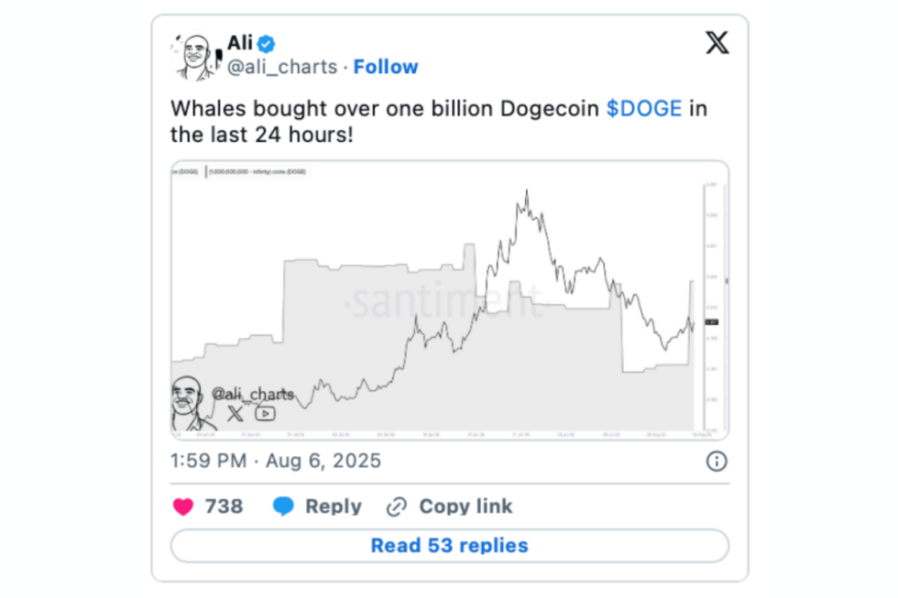Open the Ali display name
This screenshot has height=598, width=898.
239,42
